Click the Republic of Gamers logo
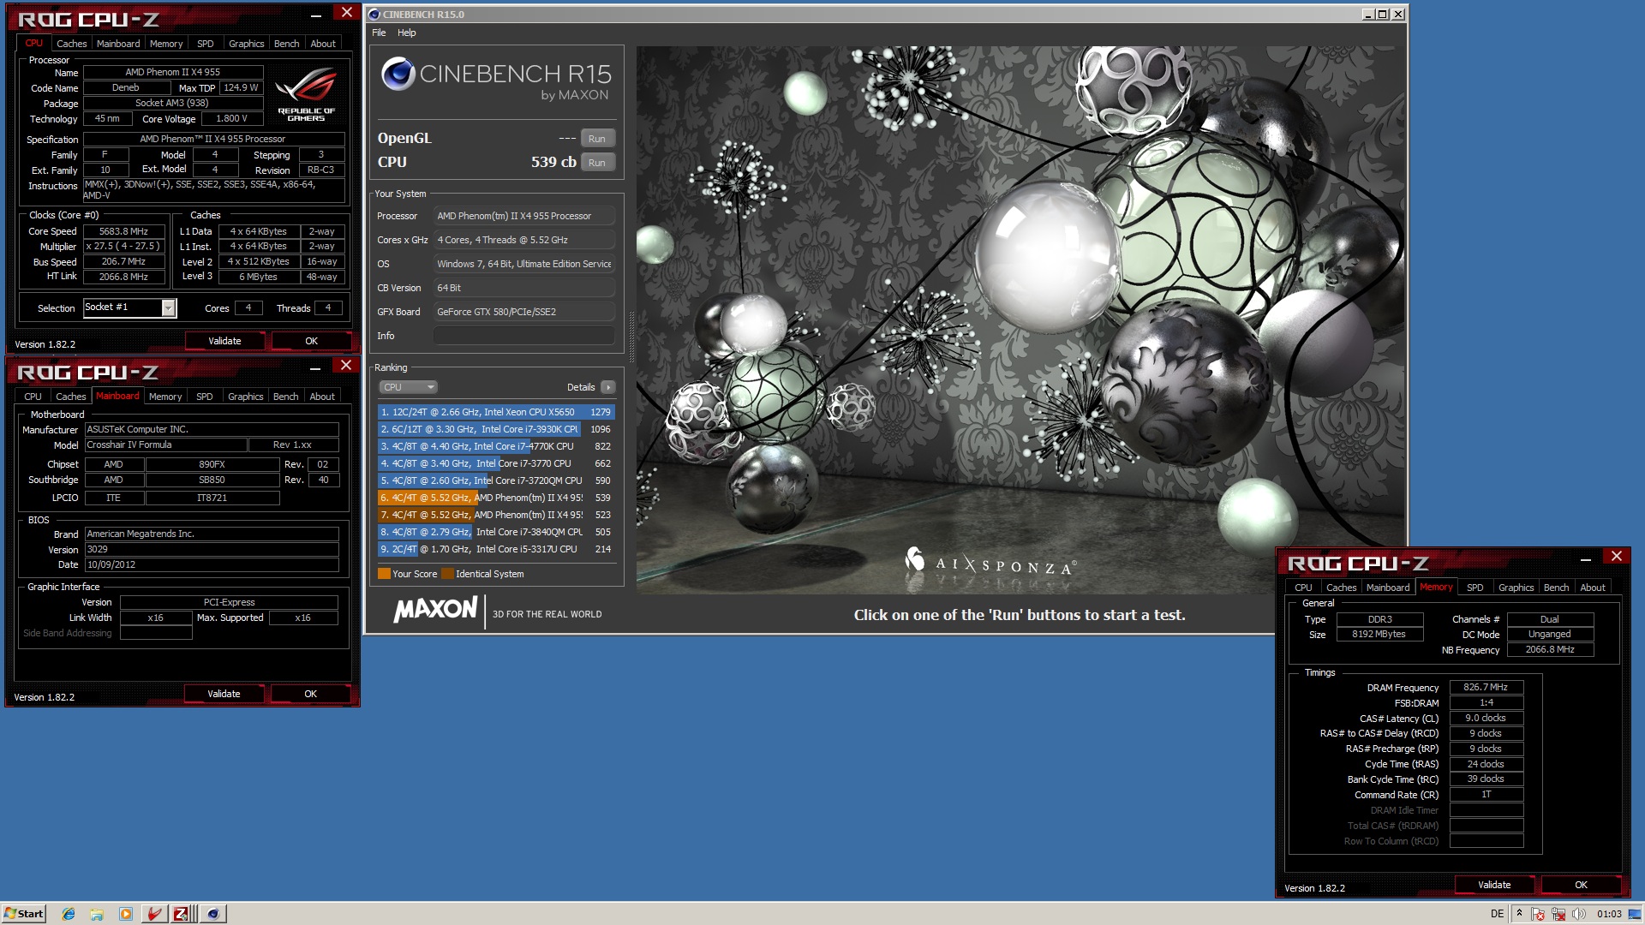Screen dimensions: 1645x925 coord(306,94)
